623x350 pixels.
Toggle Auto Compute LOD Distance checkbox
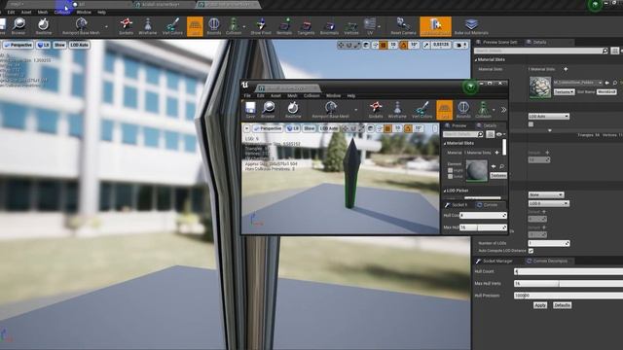(x=531, y=251)
